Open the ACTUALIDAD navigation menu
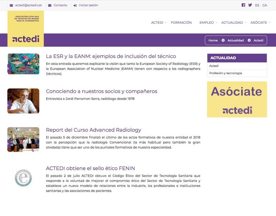 click(x=232, y=22)
